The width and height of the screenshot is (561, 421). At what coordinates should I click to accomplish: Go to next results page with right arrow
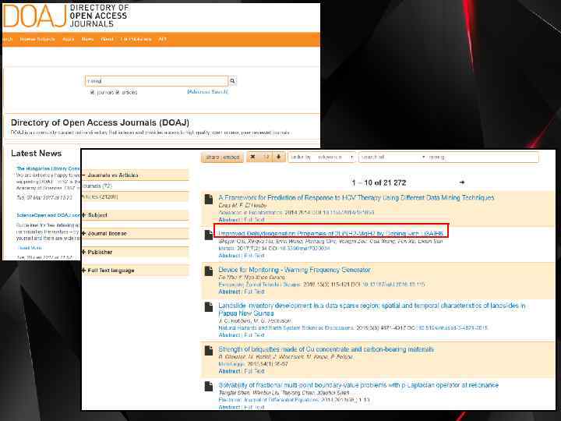click(x=462, y=182)
